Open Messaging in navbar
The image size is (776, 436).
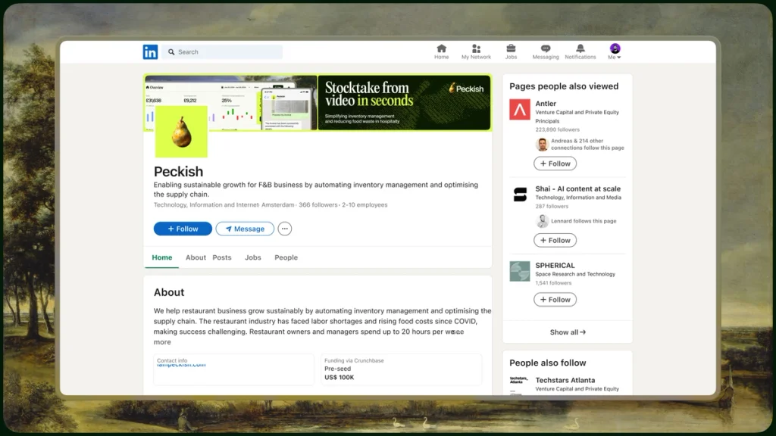(546, 51)
